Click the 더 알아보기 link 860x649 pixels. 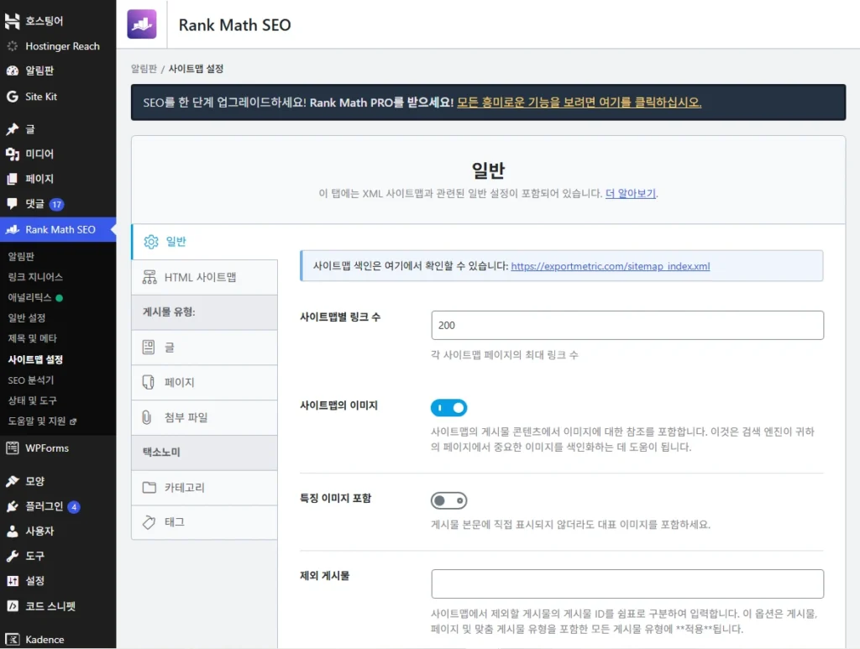pos(630,193)
